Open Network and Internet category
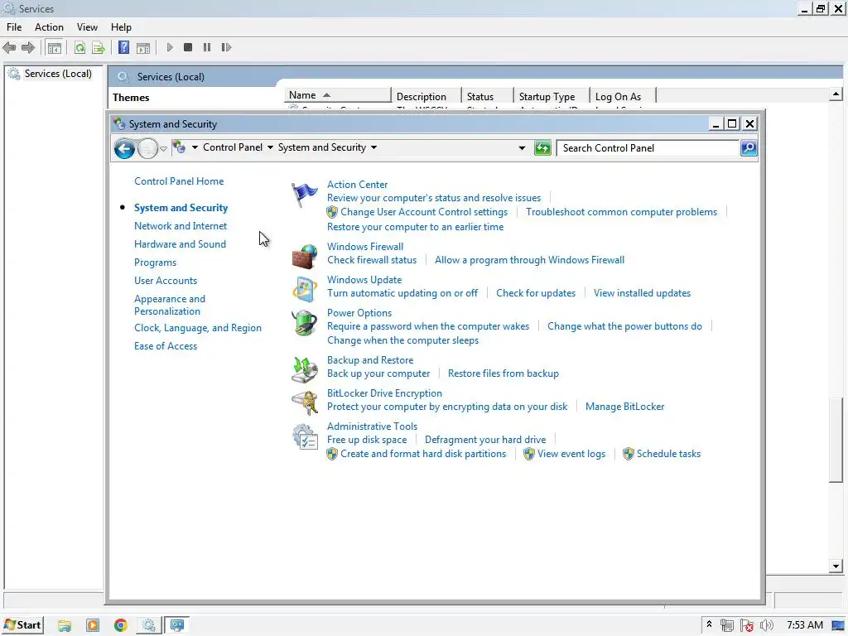Screen dimensions: 848x636 (x=181, y=226)
